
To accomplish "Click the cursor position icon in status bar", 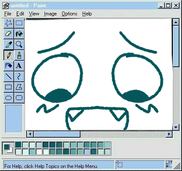I will [119, 165].
